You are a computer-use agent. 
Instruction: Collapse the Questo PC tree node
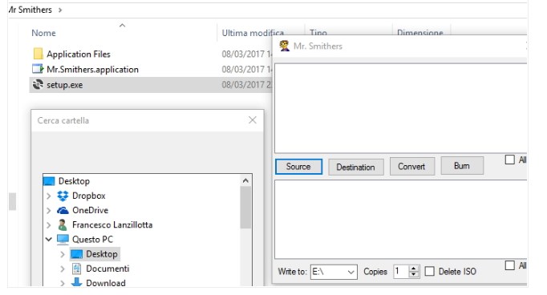(x=48, y=239)
